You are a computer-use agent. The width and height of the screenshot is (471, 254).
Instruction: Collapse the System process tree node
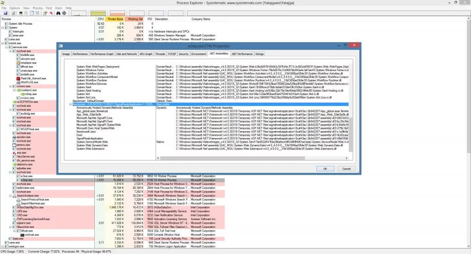2,28
